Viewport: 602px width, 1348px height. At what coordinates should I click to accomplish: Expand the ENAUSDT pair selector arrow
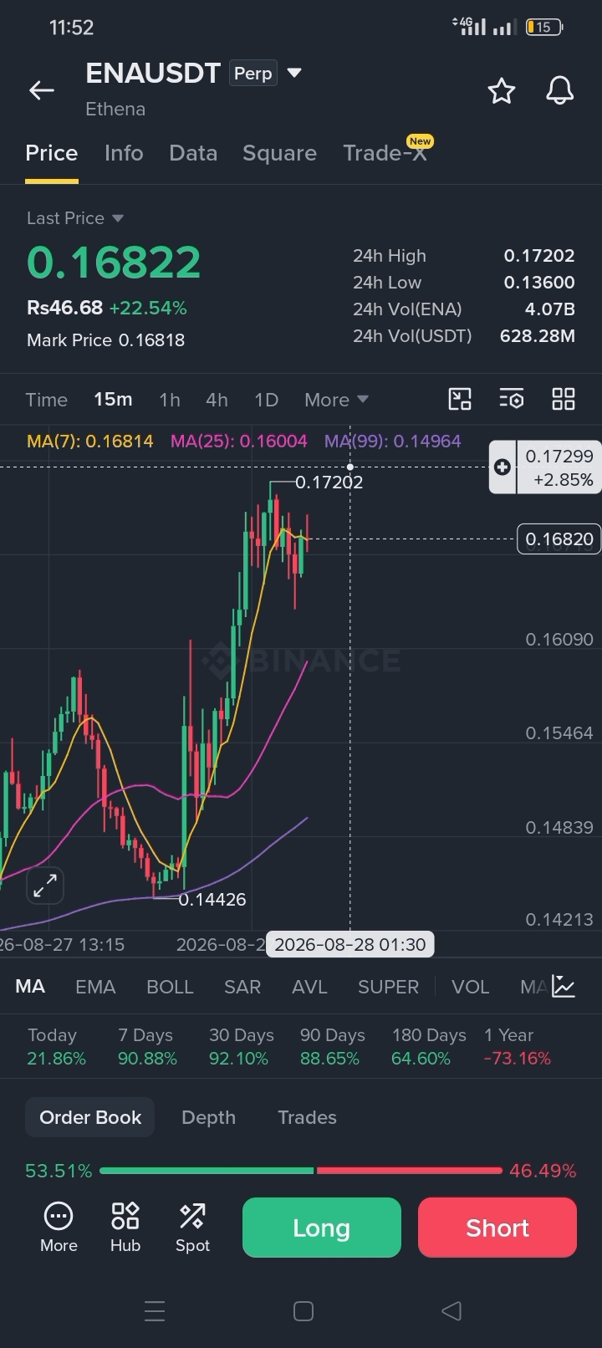point(294,73)
